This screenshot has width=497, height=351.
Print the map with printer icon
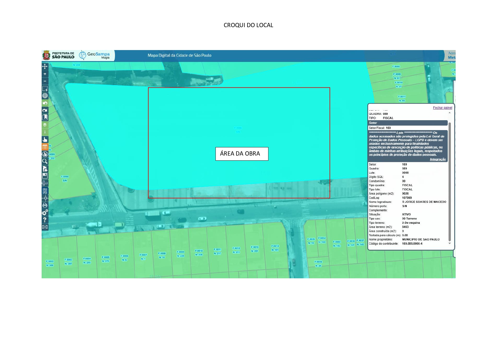(x=45, y=205)
